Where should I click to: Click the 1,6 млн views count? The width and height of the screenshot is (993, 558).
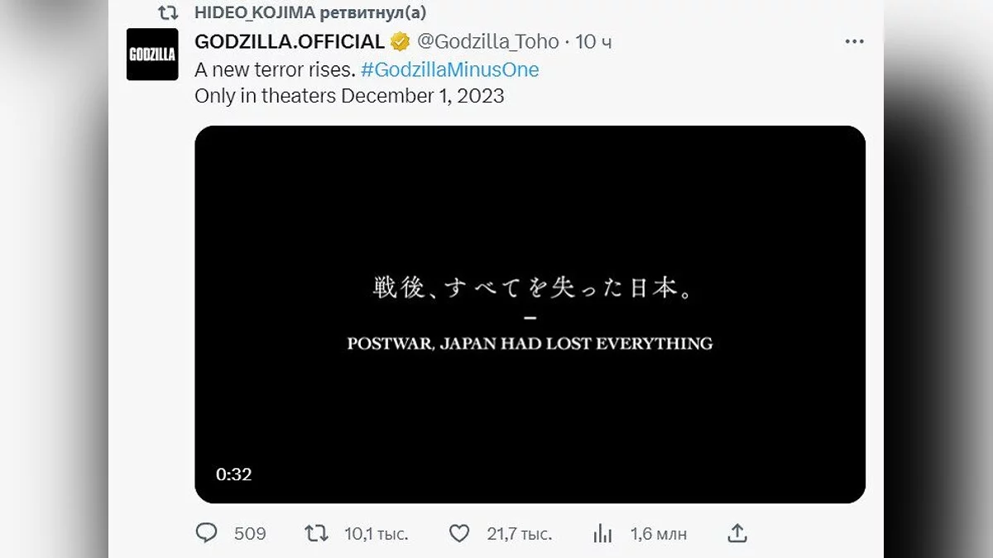pos(659,534)
